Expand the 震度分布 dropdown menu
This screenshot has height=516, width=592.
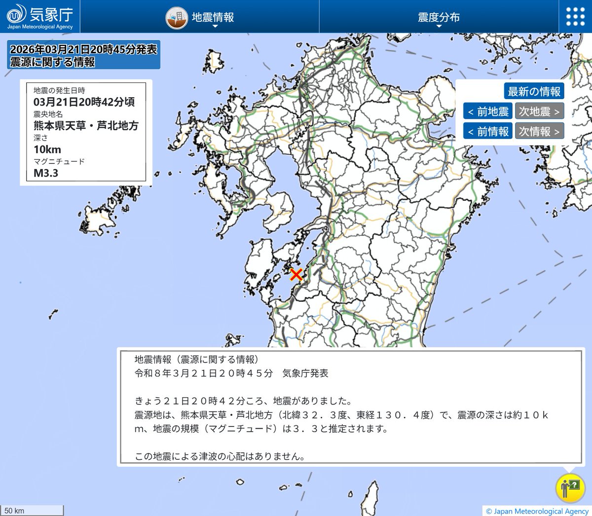click(x=439, y=18)
